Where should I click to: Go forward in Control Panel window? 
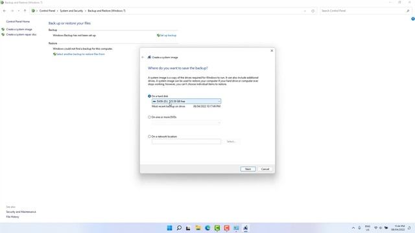pos(12,11)
